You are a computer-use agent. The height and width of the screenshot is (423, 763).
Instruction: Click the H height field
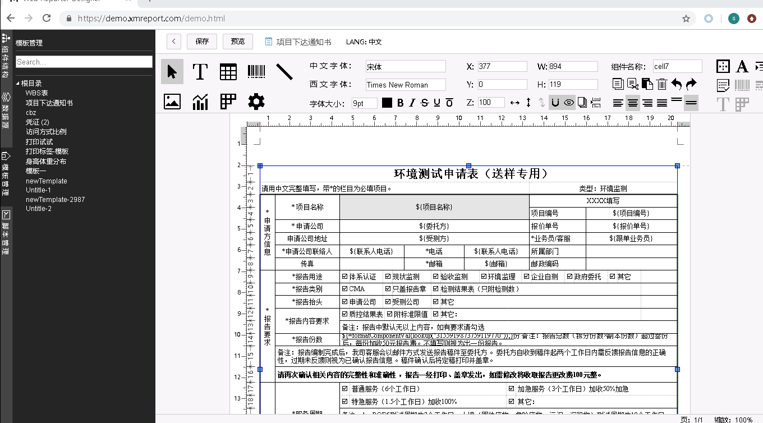(573, 85)
